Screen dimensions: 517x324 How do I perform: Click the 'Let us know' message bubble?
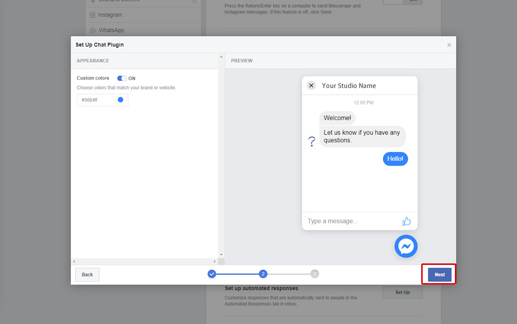point(362,137)
